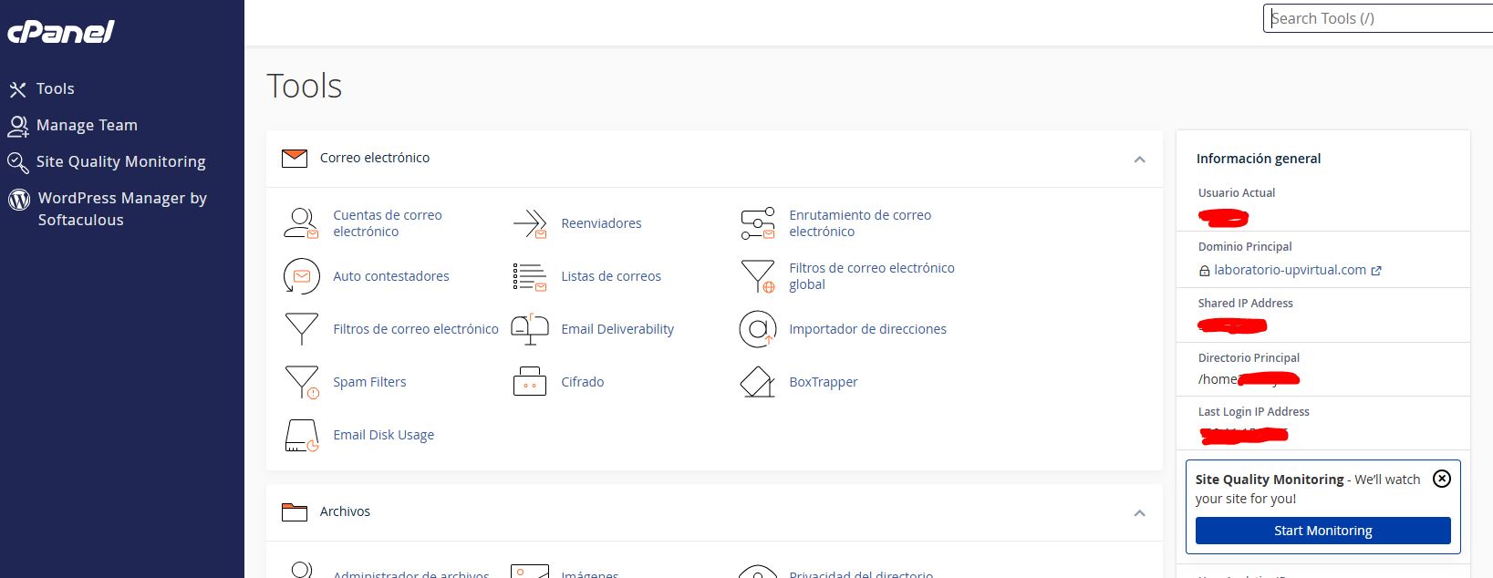1493x578 pixels.
Task: Open the Listas de correos icon
Action: pyautogui.click(x=529, y=276)
